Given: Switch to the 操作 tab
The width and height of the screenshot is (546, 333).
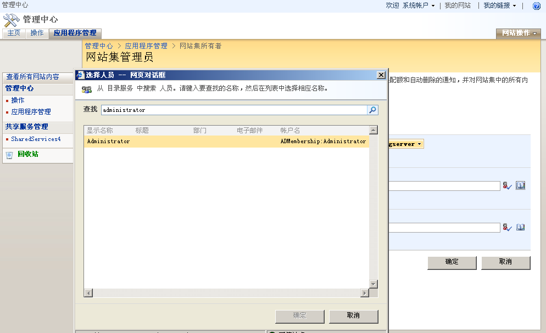Looking at the screenshot, I should click(x=37, y=33).
